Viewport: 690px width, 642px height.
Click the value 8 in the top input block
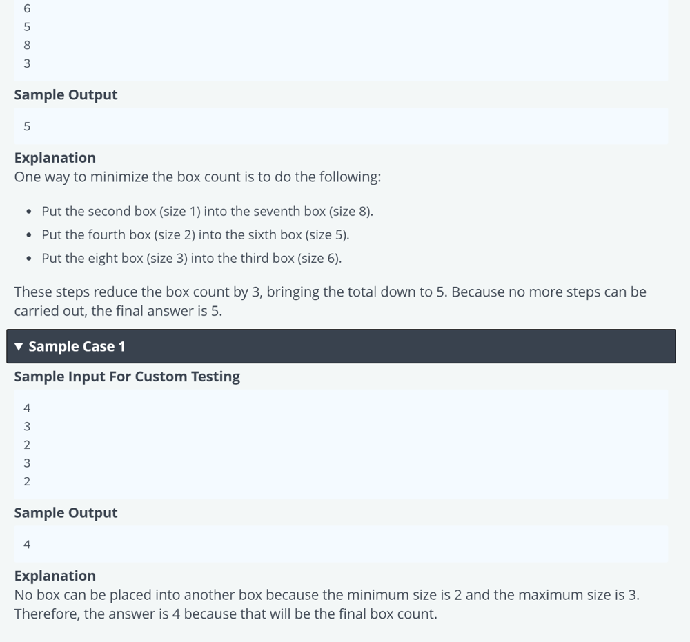coord(27,46)
